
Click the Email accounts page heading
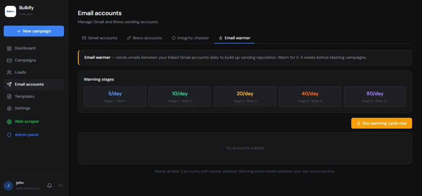100,13
